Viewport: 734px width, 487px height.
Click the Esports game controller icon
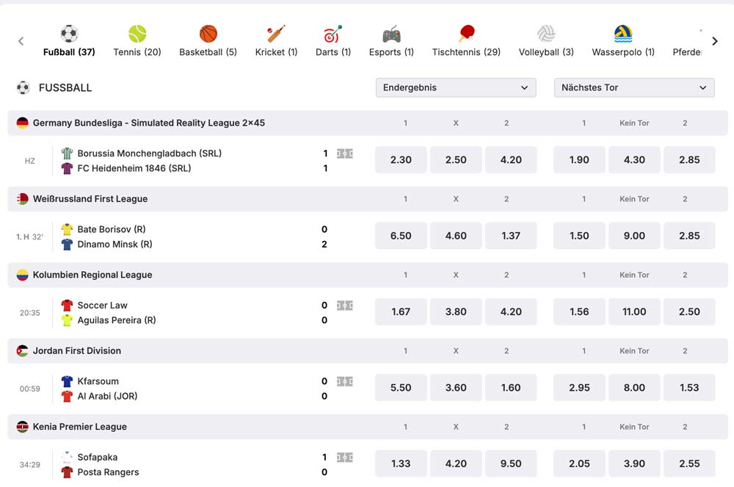390,33
